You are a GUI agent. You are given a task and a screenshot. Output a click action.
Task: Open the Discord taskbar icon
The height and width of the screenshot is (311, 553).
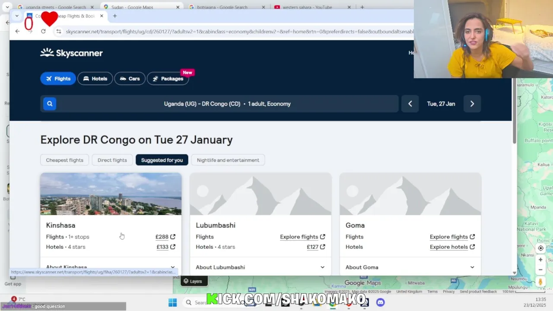[380, 302]
